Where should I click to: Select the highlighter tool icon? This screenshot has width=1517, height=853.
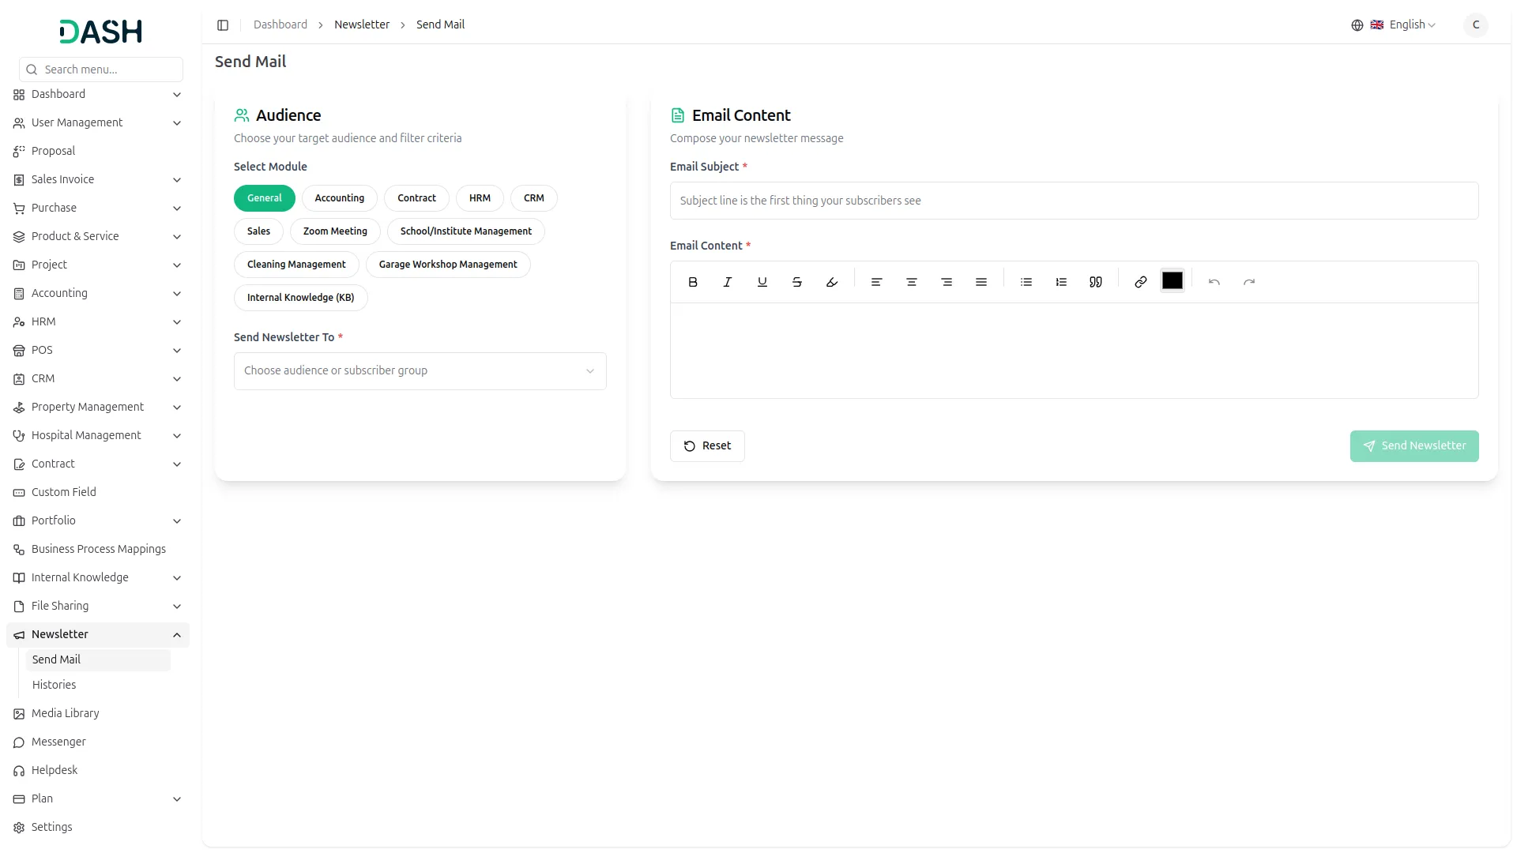click(832, 282)
